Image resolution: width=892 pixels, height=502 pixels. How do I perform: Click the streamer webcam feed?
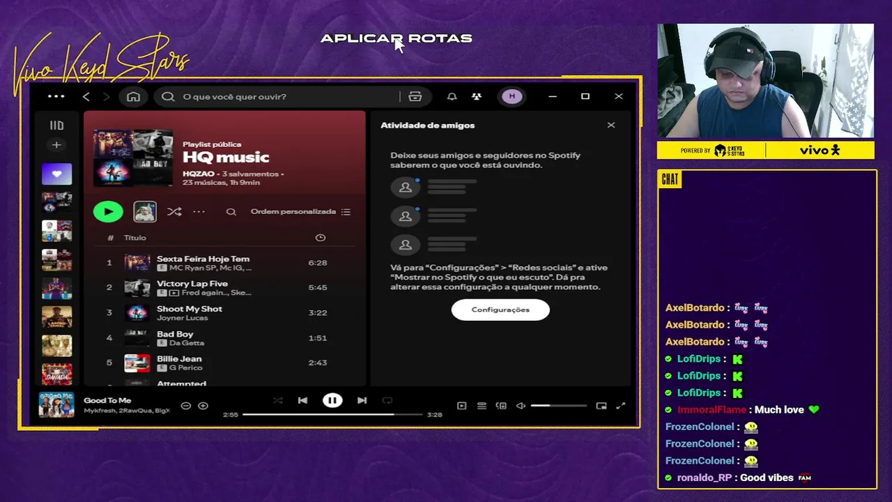point(765,81)
